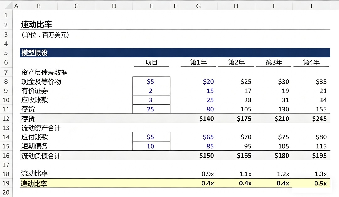339x197 pixels.
Task: Click the 0.4x quick ratio in 第1年
Action: [x=208, y=184]
